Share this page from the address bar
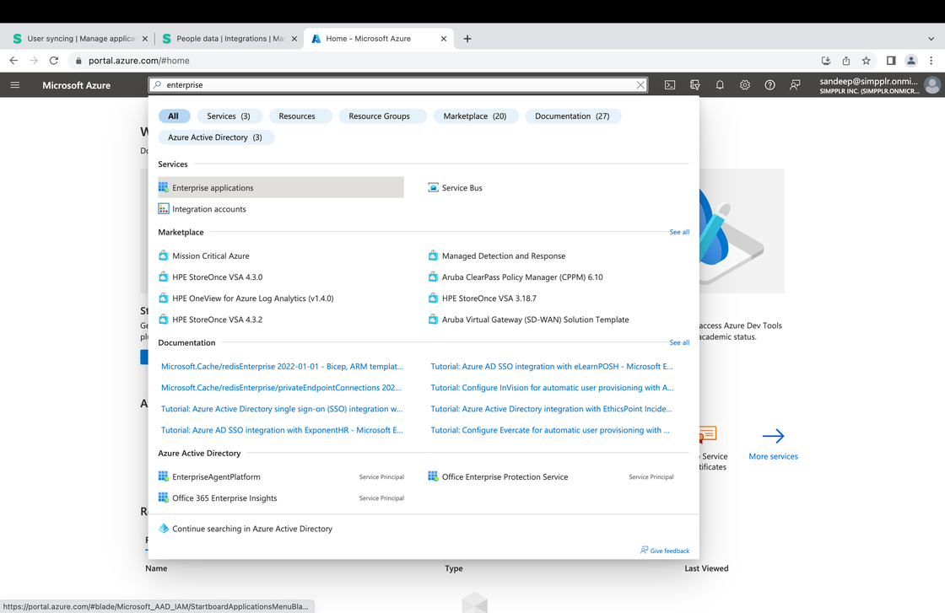This screenshot has width=945, height=613. point(846,60)
